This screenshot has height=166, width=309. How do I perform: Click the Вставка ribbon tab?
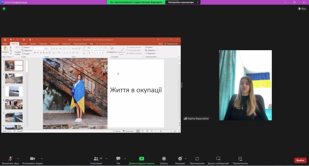point(24,44)
